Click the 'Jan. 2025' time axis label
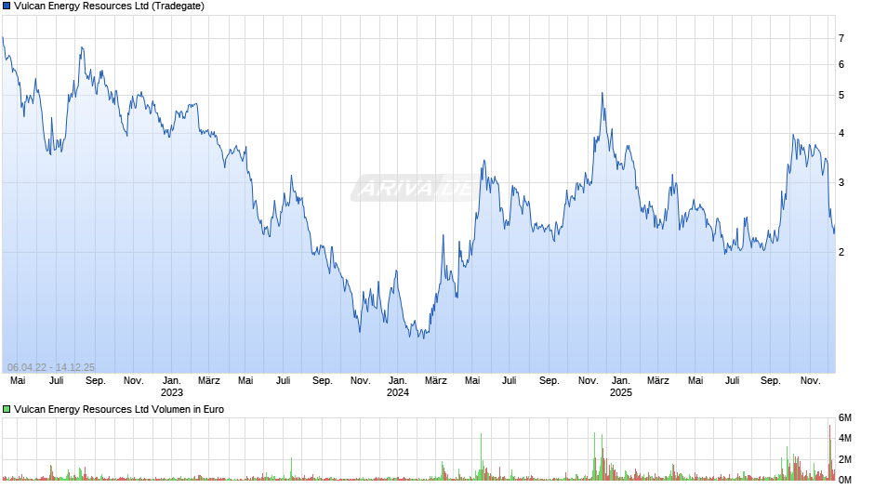 [x=620, y=387]
